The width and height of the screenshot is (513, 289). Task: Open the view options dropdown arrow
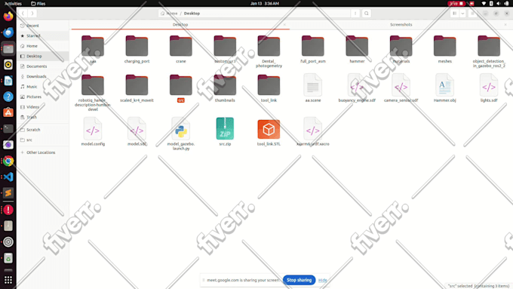click(x=462, y=14)
